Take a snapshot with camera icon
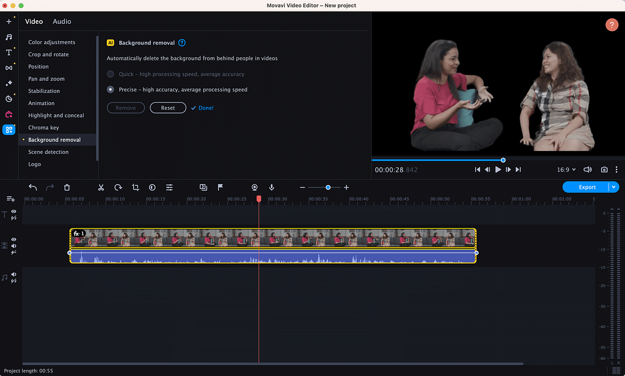Viewport: 625px width, 376px height. pyautogui.click(x=604, y=169)
